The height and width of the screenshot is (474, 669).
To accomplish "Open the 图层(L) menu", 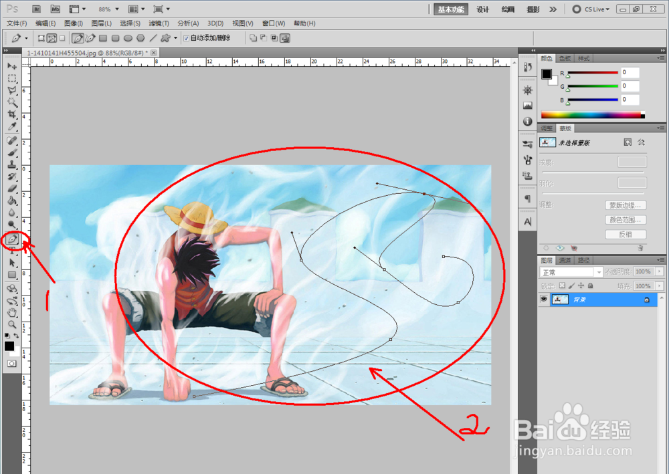I will [x=102, y=23].
